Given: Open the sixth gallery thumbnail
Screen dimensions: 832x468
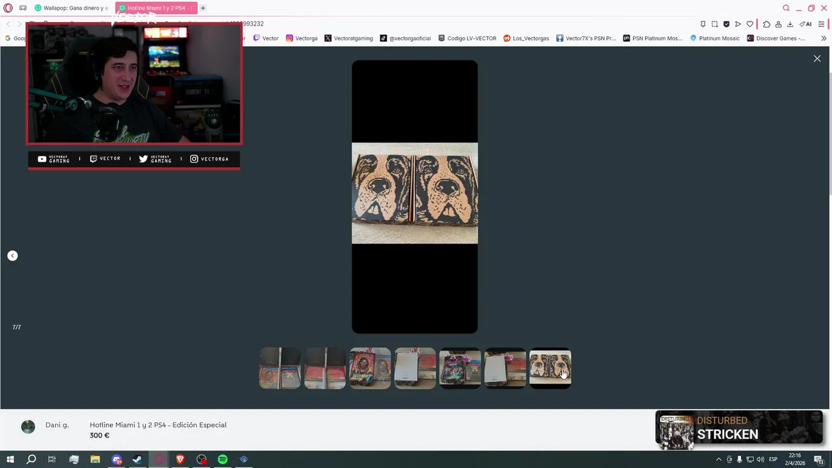Looking at the screenshot, I should (505, 368).
